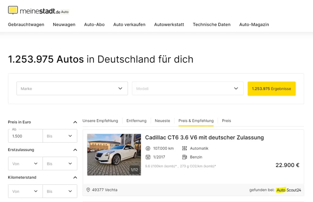Open the Erstzulassung Von dropdown
This screenshot has height=202, width=313.
click(25, 164)
